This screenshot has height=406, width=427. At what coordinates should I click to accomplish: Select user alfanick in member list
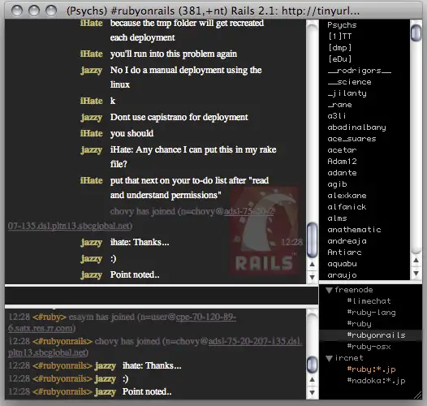point(347,207)
